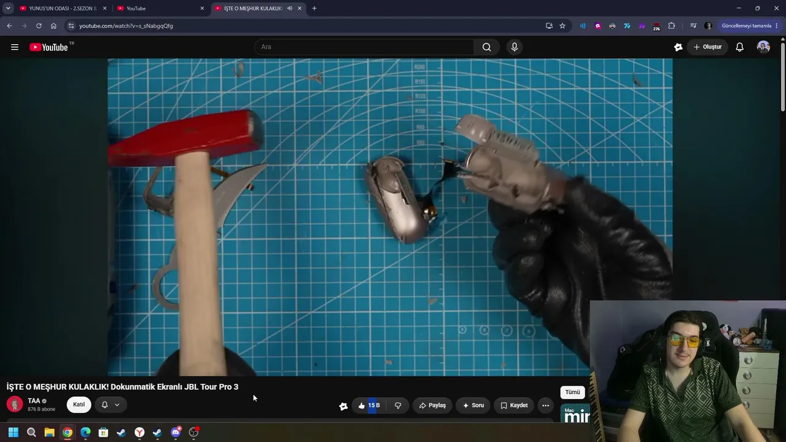The image size is (786, 442).
Task: Open the Chrome profile avatar
Action: 708,26
